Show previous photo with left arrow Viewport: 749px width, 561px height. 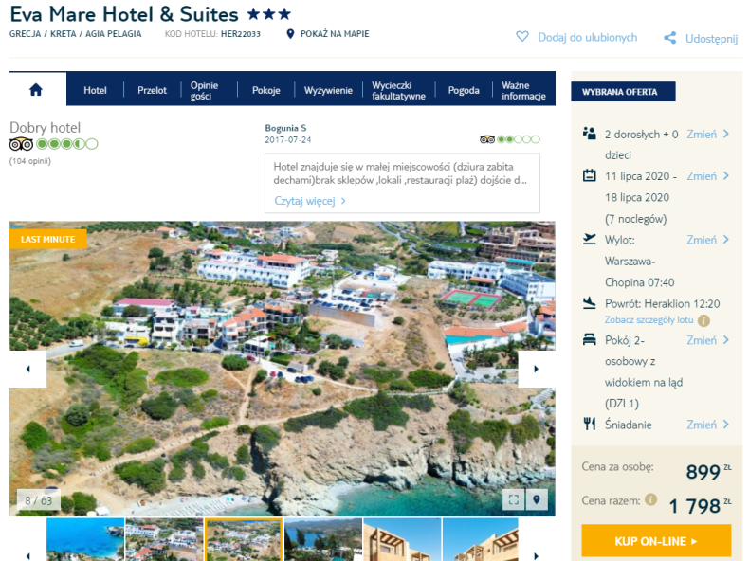[x=28, y=369]
